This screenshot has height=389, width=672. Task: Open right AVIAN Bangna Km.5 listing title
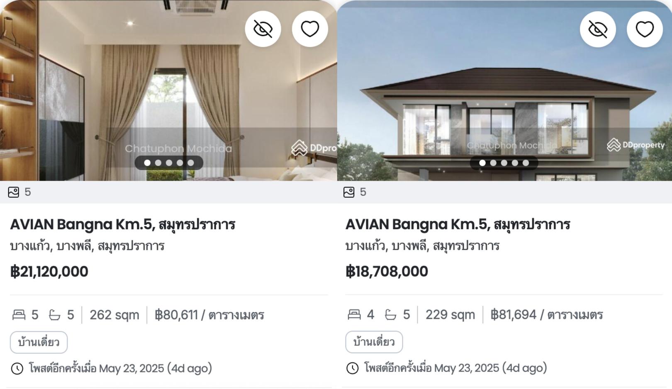click(x=458, y=224)
